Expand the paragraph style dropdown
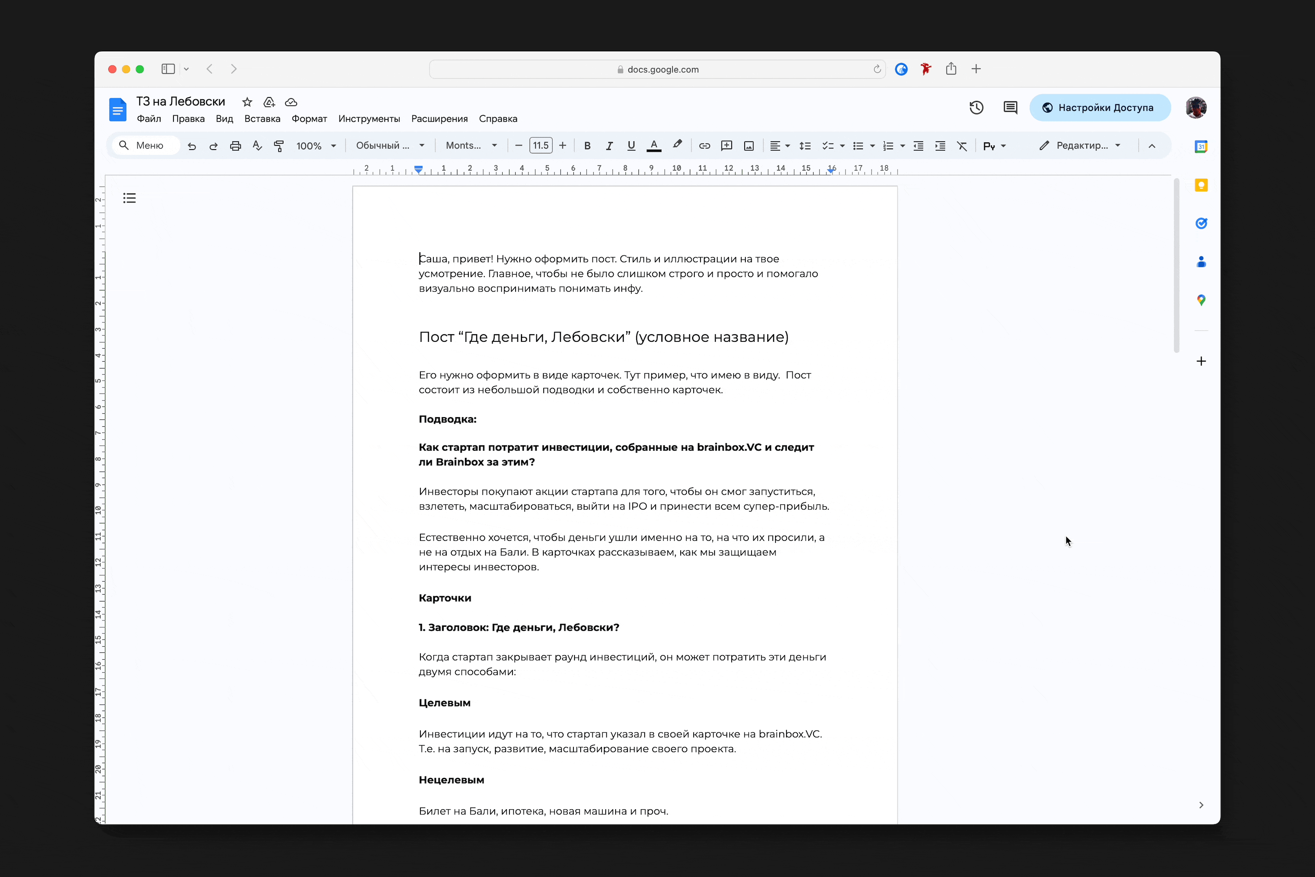This screenshot has height=877, width=1315. (x=390, y=145)
